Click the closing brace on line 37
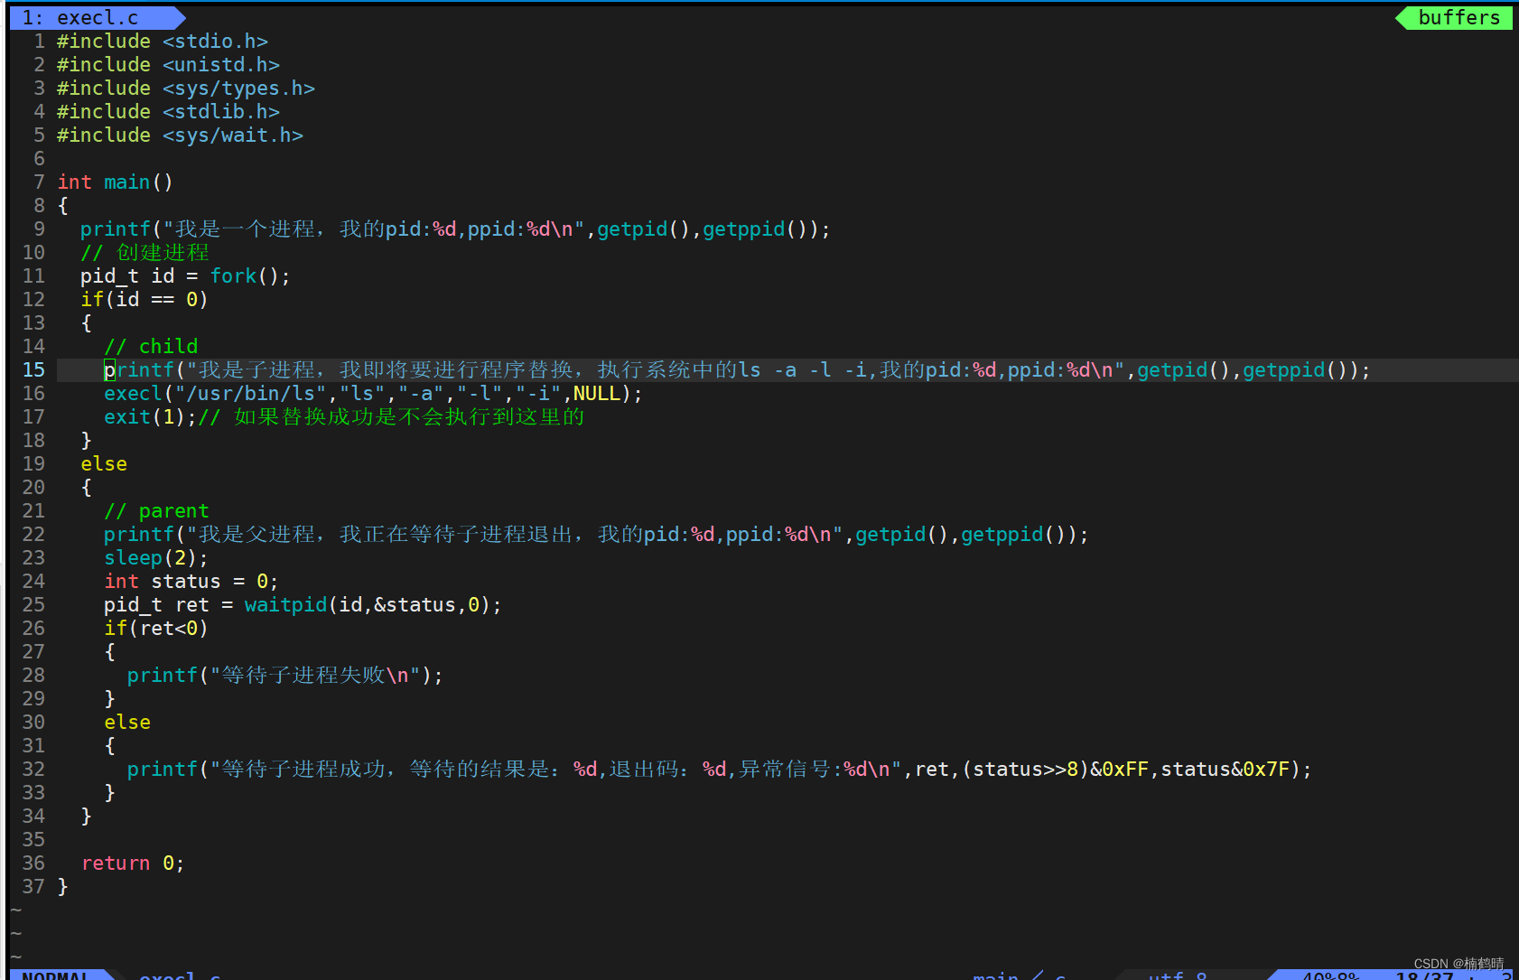 tap(62, 887)
